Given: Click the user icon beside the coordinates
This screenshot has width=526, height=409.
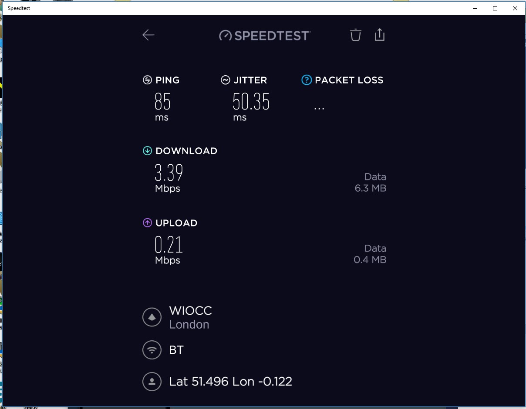Looking at the screenshot, I should pos(152,382).
